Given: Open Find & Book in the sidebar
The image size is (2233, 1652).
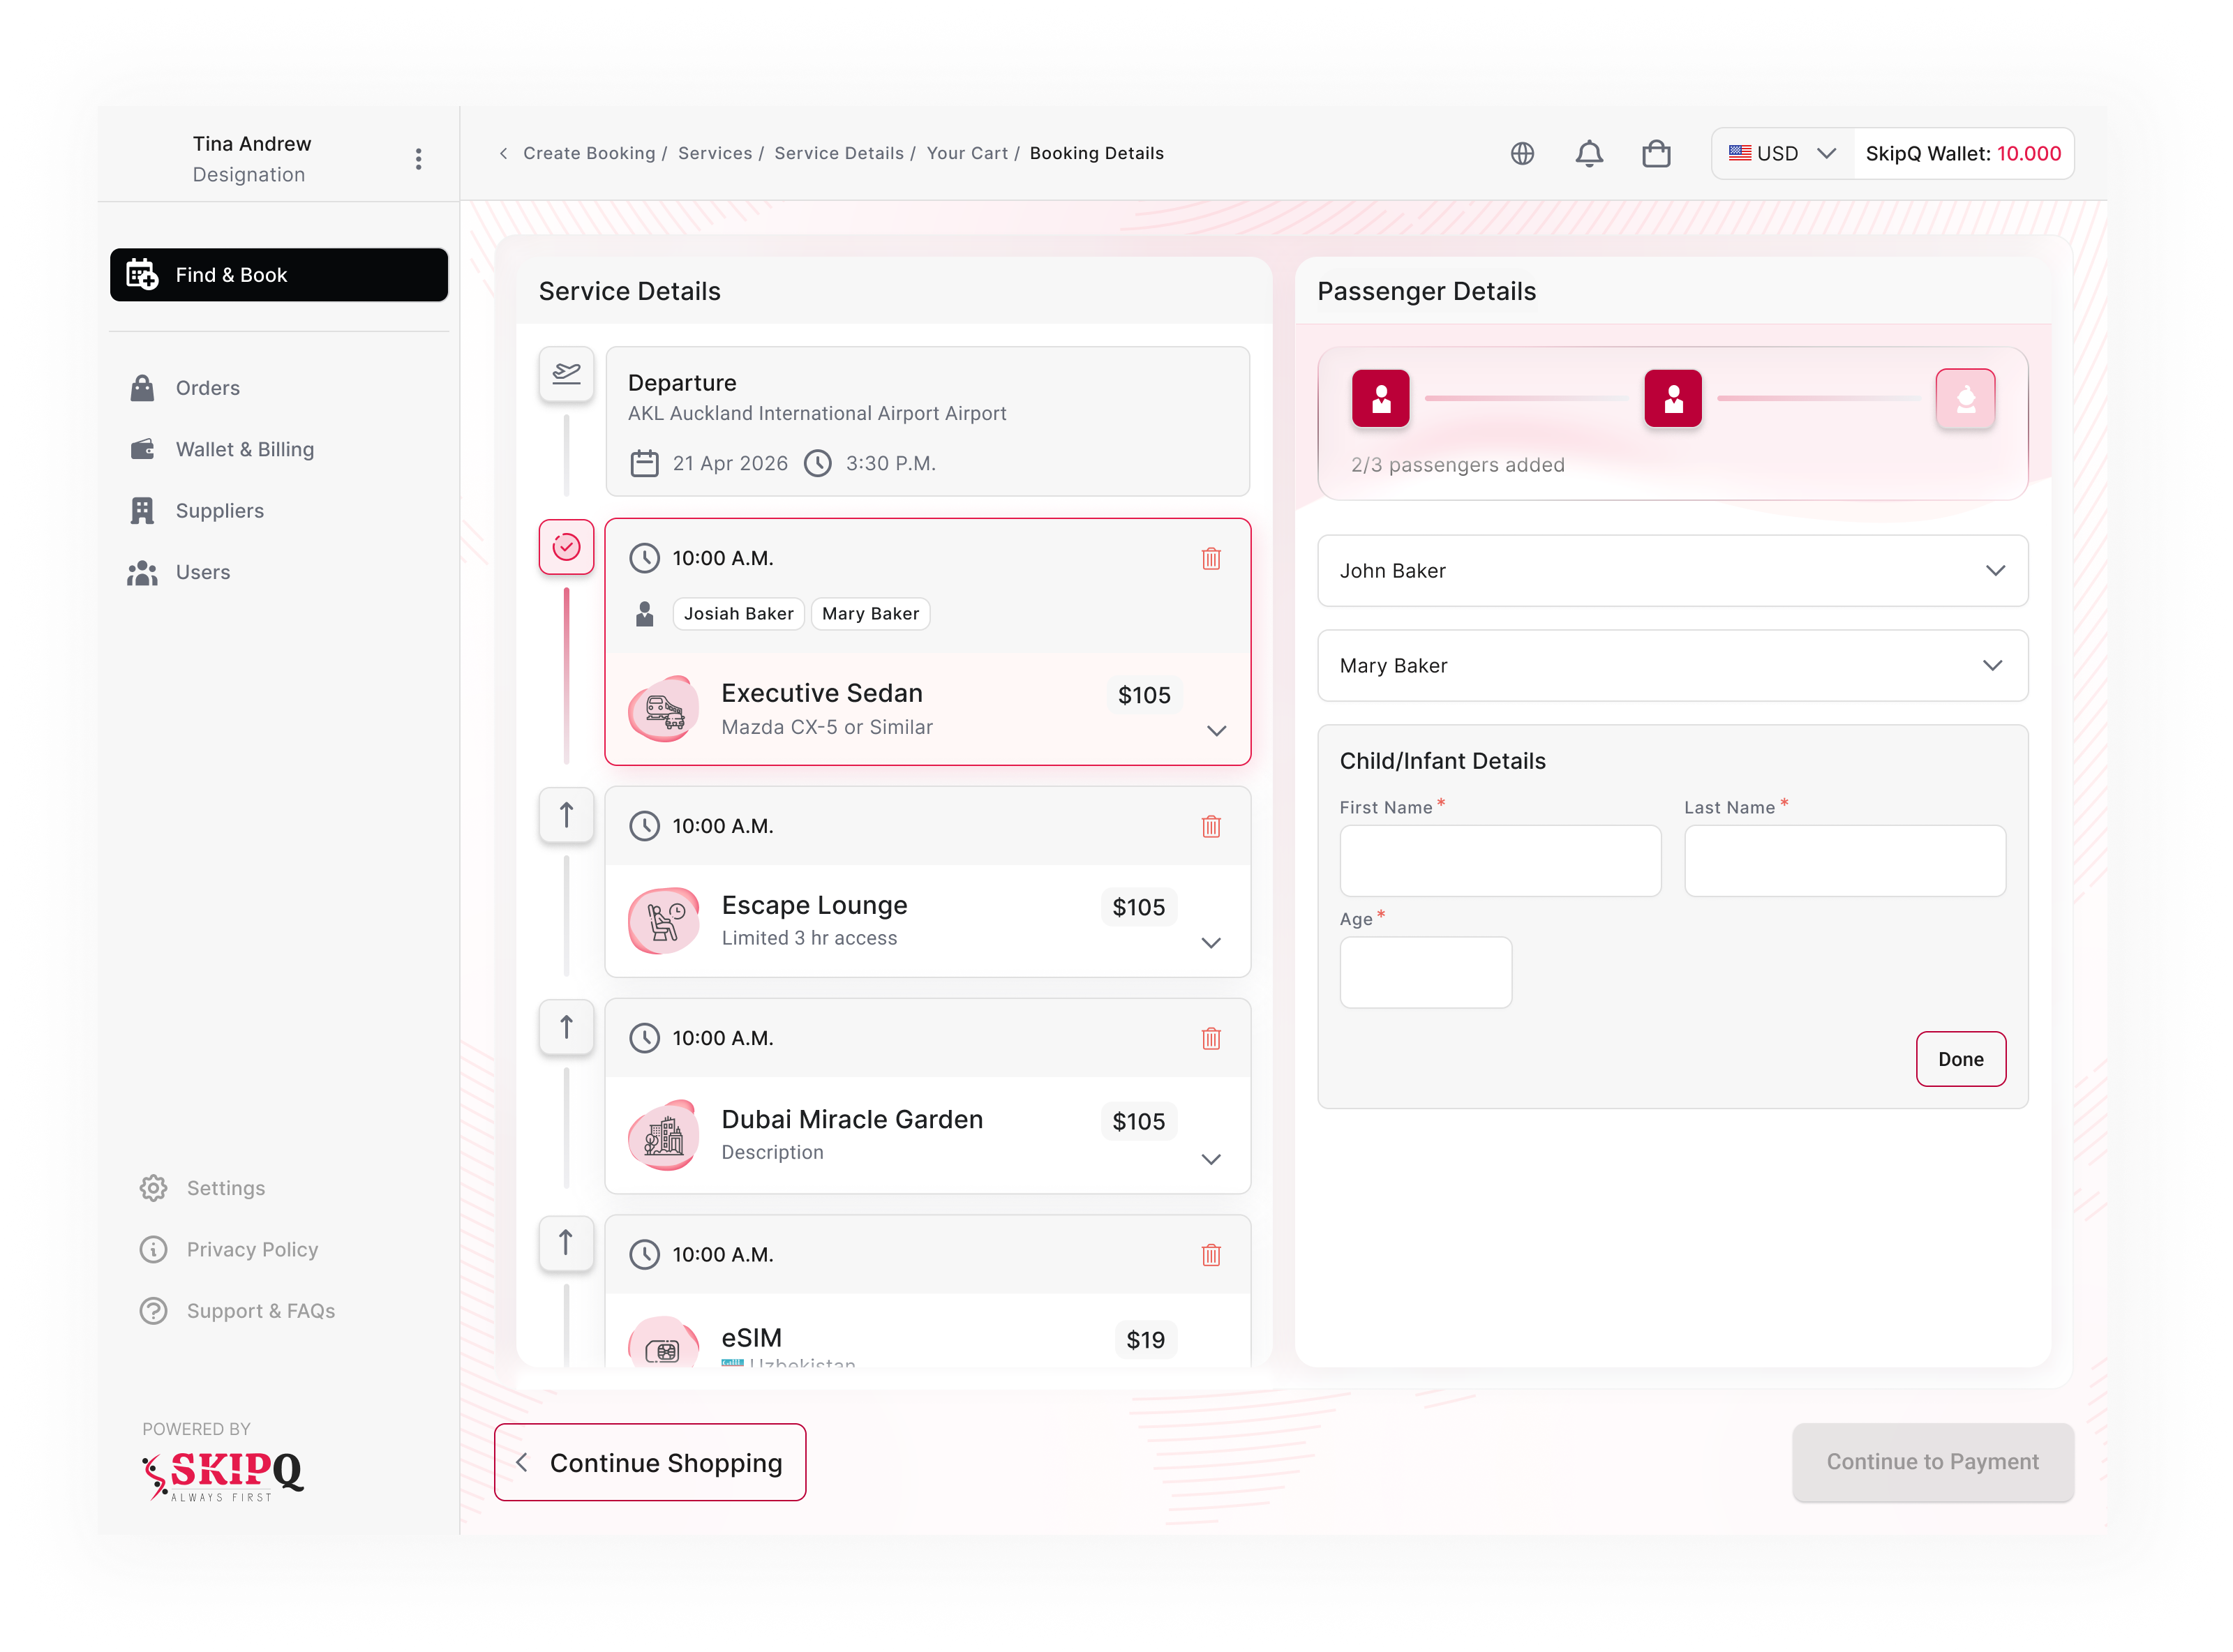Looking at the screenshot, I should 278,275.
